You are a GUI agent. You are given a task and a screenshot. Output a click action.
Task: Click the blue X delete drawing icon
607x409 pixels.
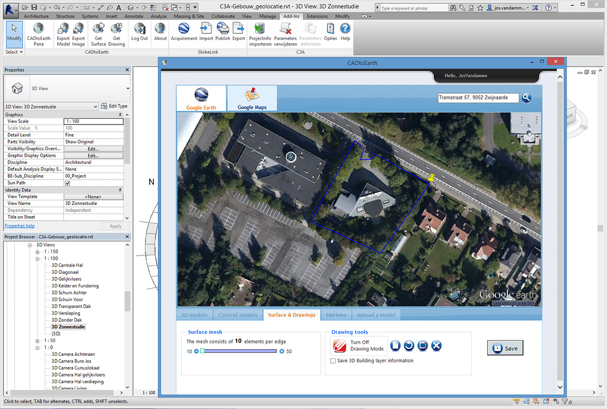[x=437, y=346]
